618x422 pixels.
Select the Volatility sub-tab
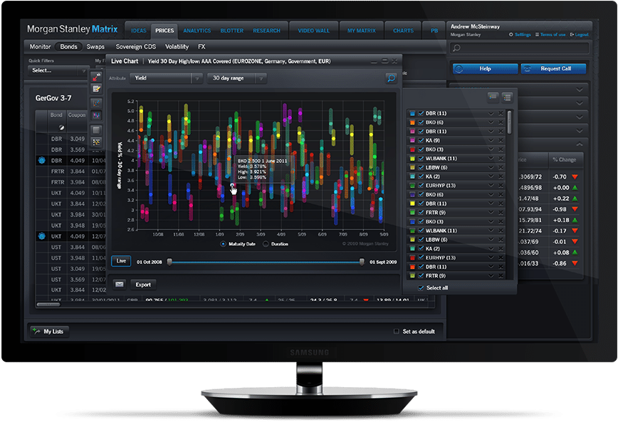pos(177,46)
